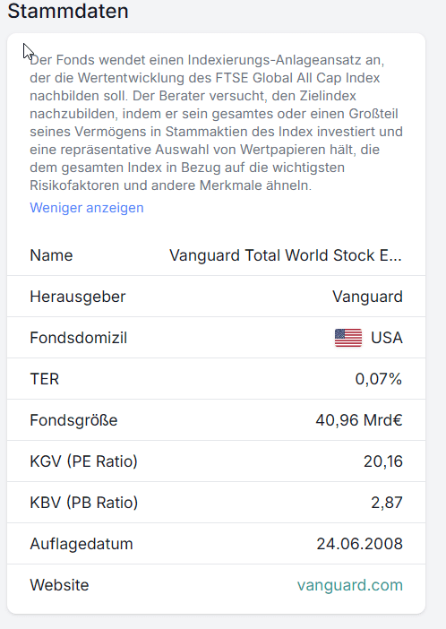Select the Herausgeber row label
Screen dimensions: 446x629
[78, 297]
